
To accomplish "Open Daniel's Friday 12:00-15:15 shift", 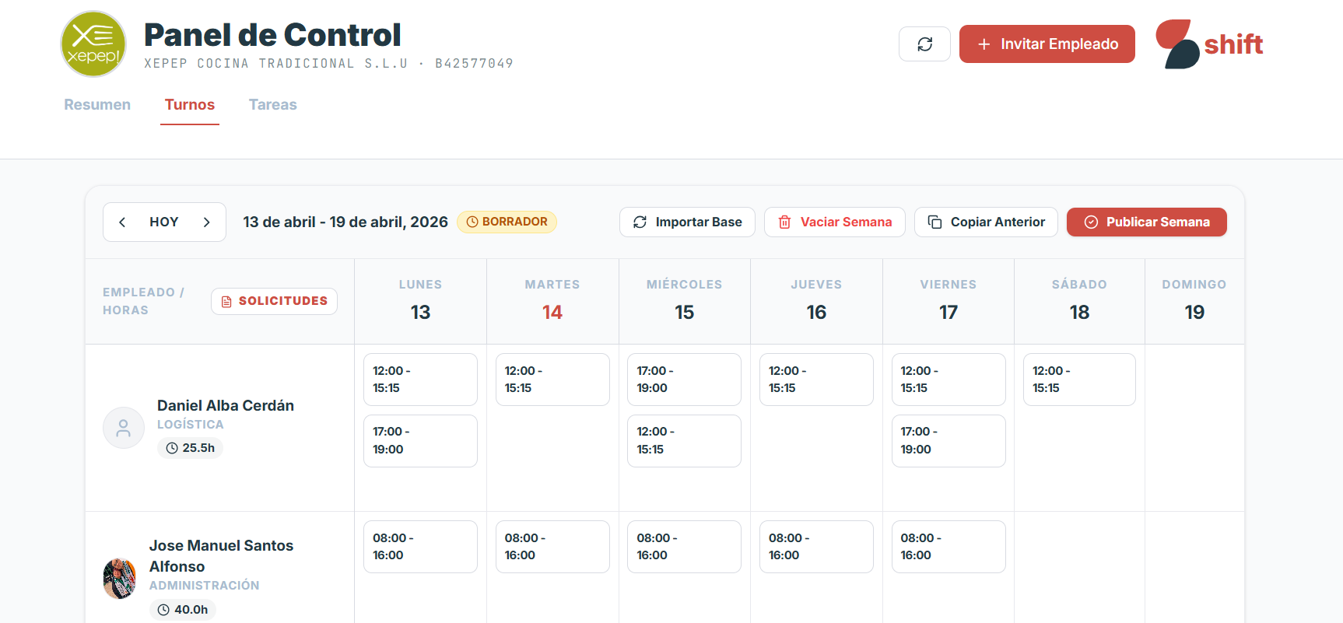I will click(949, 380).
